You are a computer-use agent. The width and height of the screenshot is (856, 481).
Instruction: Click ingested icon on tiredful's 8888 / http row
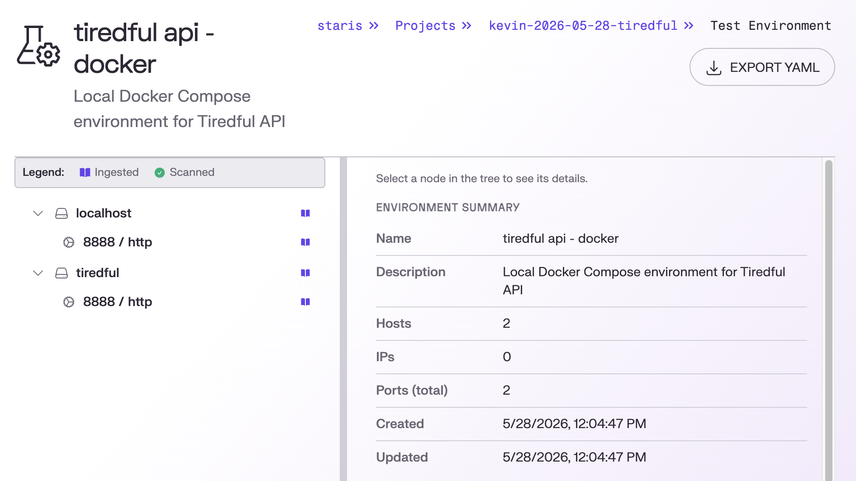305,302
